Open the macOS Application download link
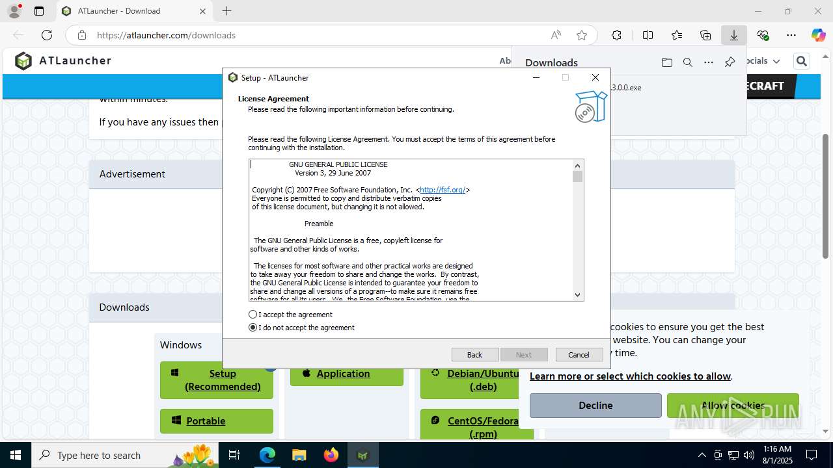The width and height of the screenshot is (833, 468). point(347,374)
